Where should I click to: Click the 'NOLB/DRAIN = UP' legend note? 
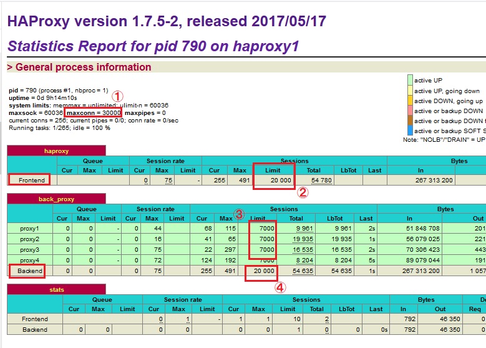444,140
